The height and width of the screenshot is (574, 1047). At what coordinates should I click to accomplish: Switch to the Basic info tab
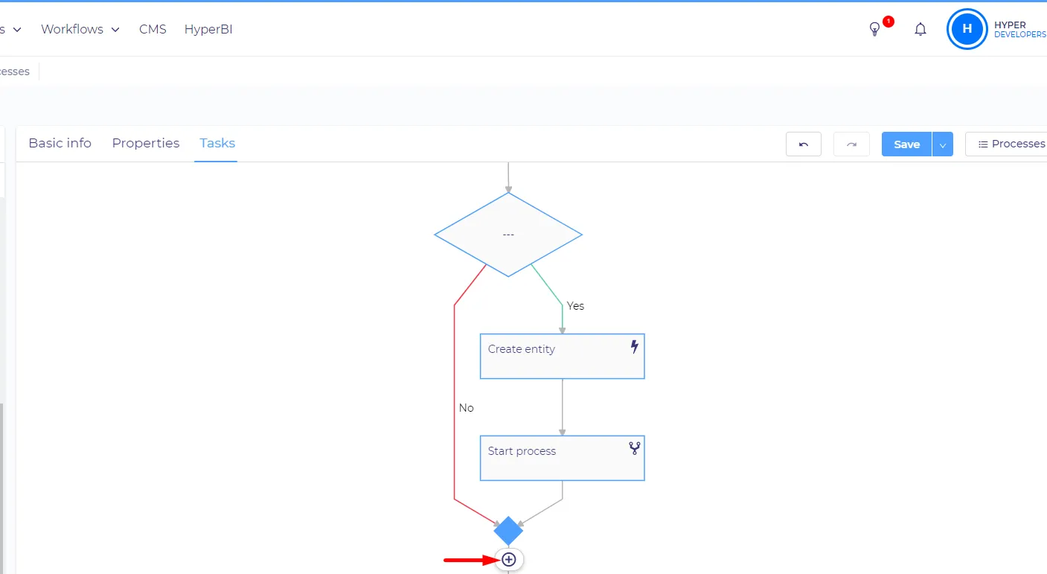[60, 143]
